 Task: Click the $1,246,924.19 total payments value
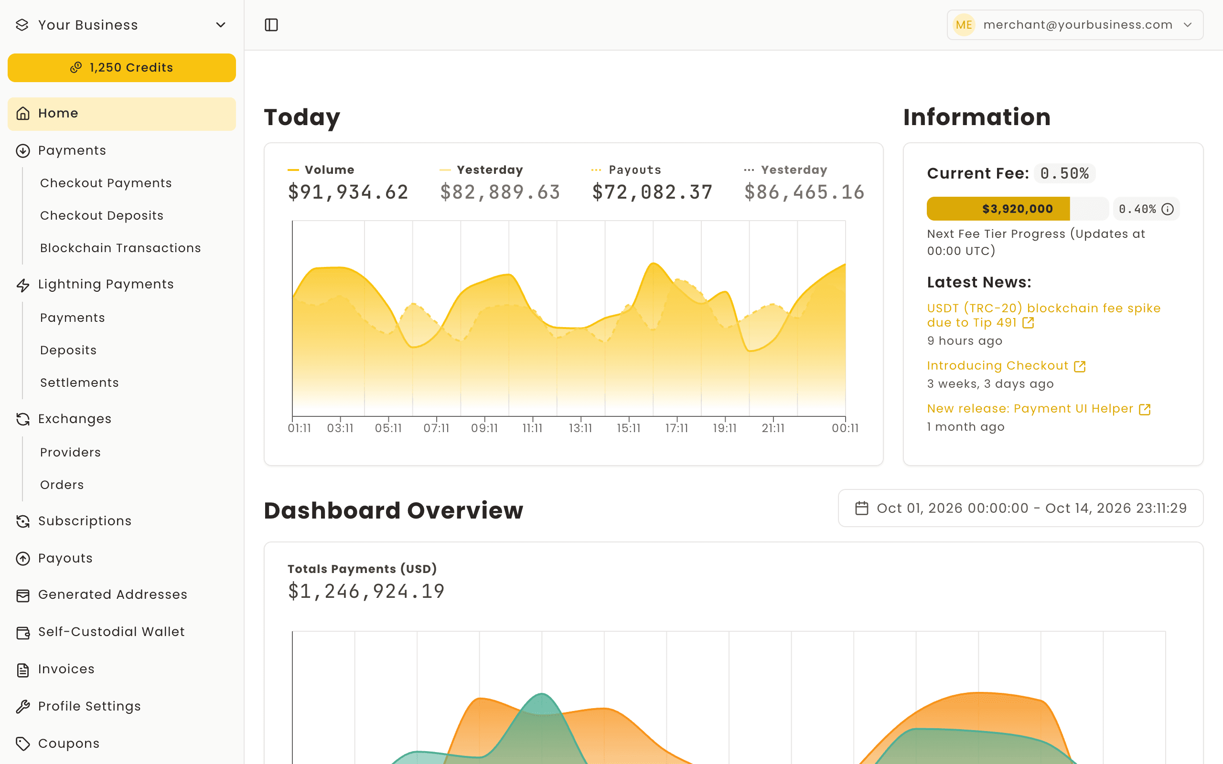366,591
